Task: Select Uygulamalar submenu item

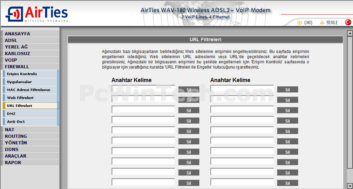Action: click(31, 82)
